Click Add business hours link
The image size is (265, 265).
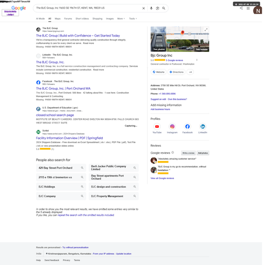[160, 109]
